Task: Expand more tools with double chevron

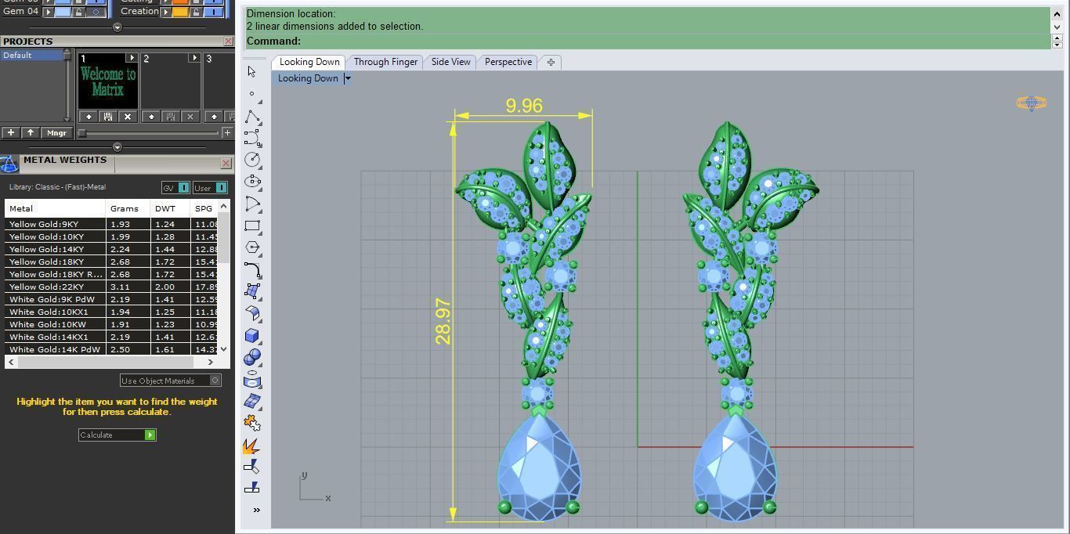Action: (256, 511)
